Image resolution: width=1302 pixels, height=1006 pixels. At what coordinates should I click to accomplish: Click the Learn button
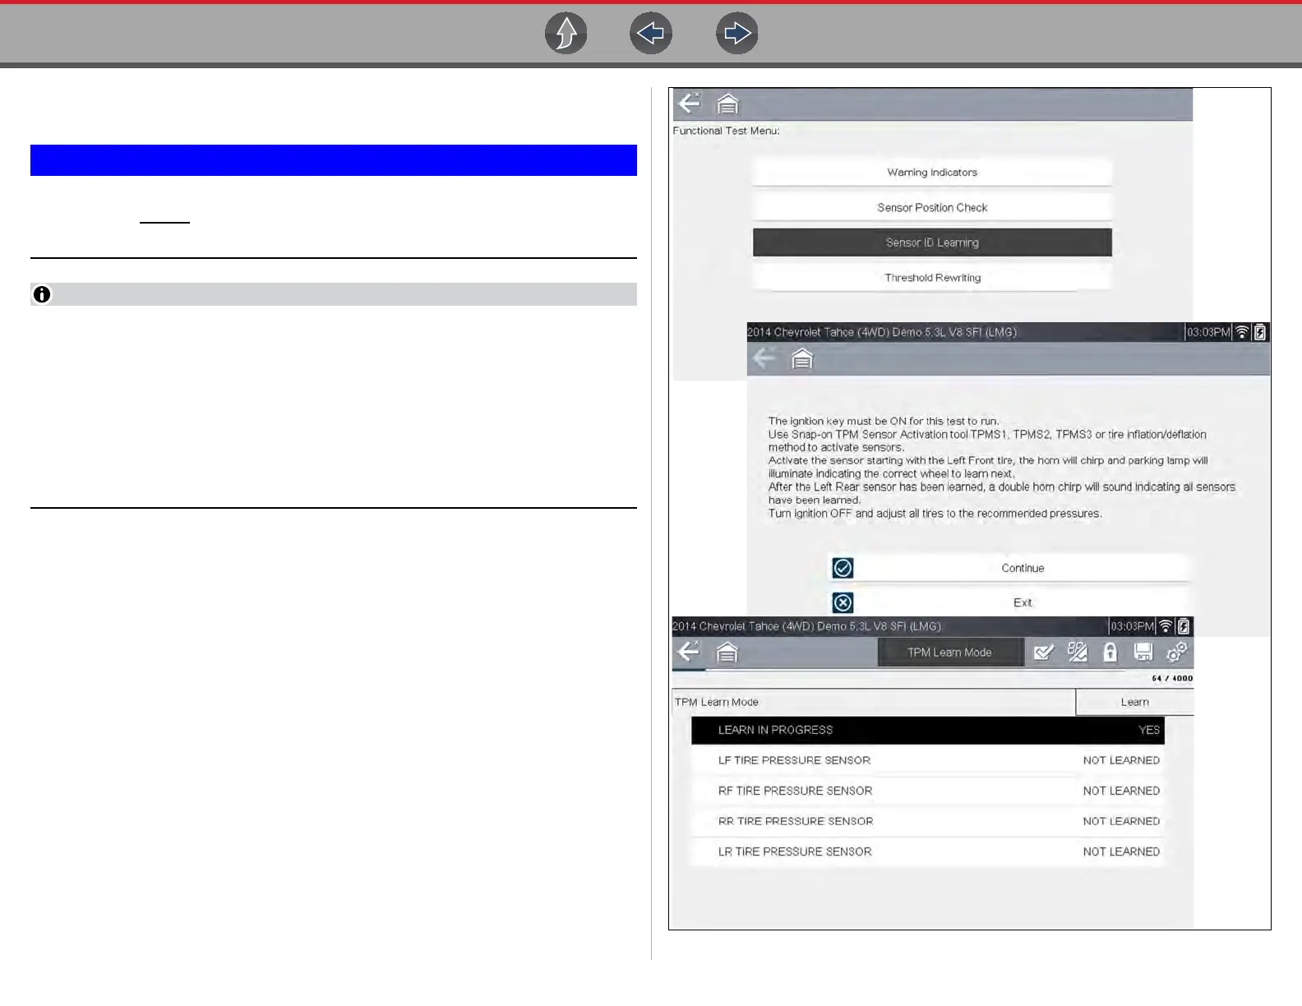(1134, 702)
